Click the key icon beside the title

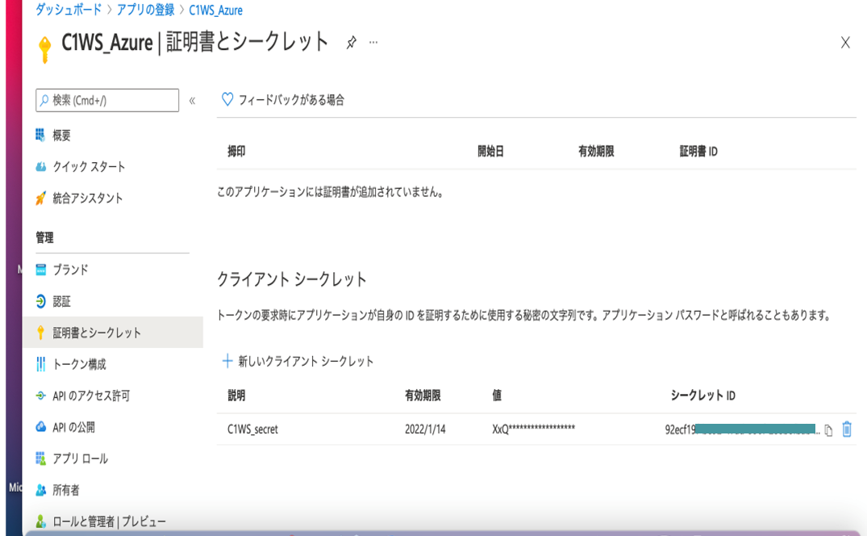(x=45, y=48)
